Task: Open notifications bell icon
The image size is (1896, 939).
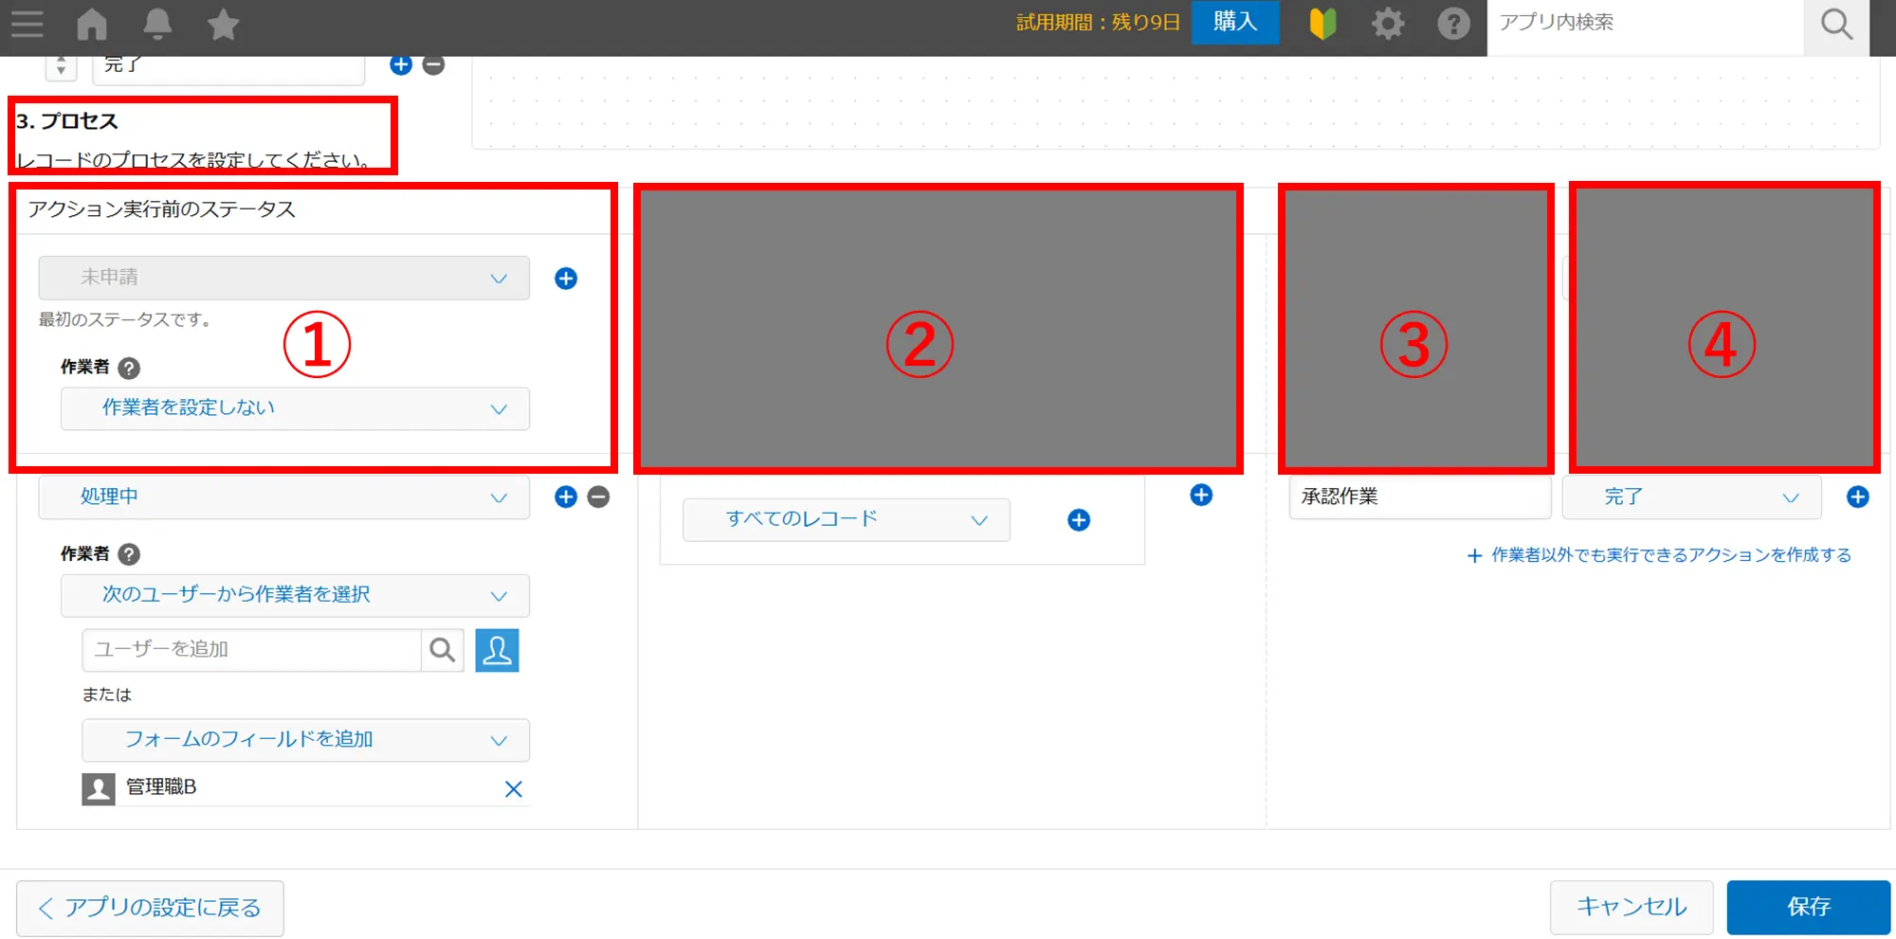Action: [157, 24]
